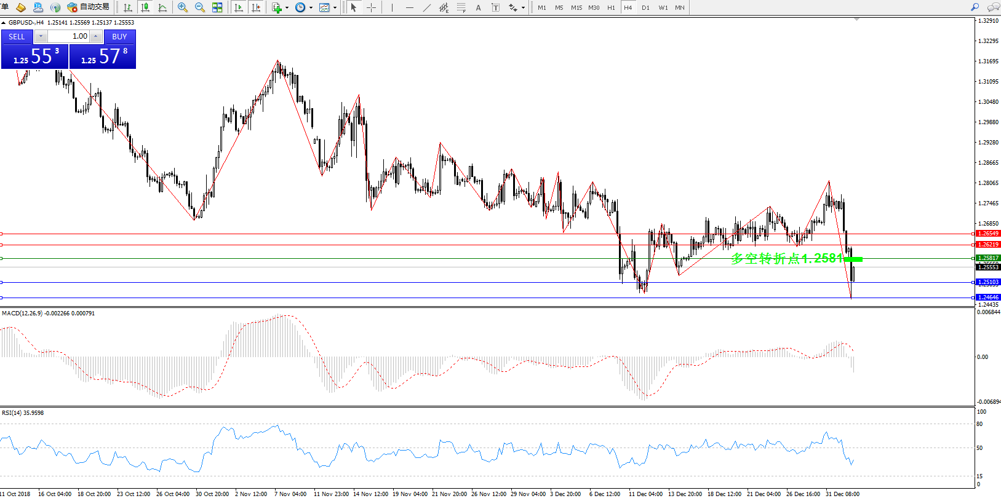Select the Crosshair cursor tool

[372, 7]
